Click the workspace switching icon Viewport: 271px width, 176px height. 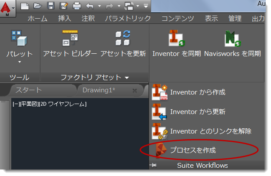[129, 6]
